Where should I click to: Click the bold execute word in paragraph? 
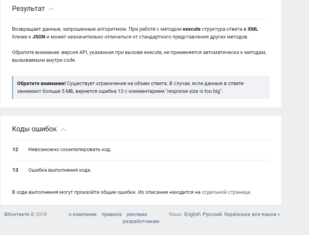pyautogui.click(x=192, y=29)
